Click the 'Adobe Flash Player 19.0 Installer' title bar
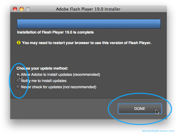The width and height of the screenshot is (177, 134). click(88, 9)
